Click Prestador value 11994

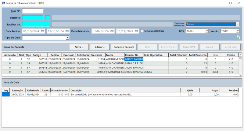98,59
